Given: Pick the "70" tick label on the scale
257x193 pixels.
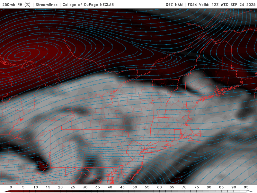Looking at the screenshot, I should (184, 187).
